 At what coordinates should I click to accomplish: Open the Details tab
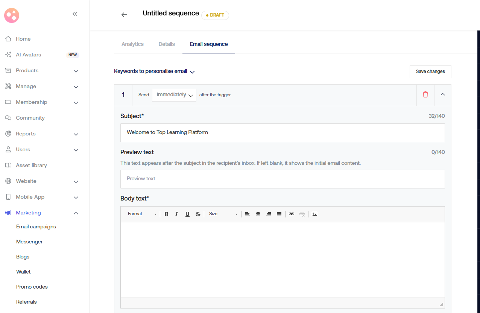click(167, 44)
